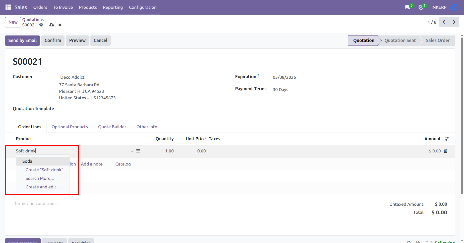
Task: Open the Configuration menu
Action: click(x=143, y=7)
